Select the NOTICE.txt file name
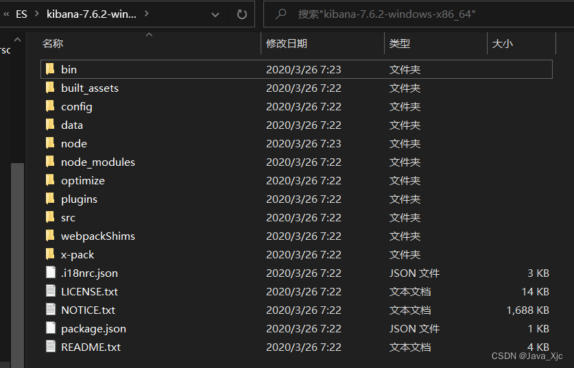 (88, 310)
